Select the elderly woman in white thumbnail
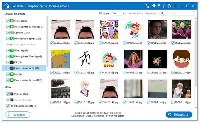Screen dimensions: 200x123 tap(182, 89)
